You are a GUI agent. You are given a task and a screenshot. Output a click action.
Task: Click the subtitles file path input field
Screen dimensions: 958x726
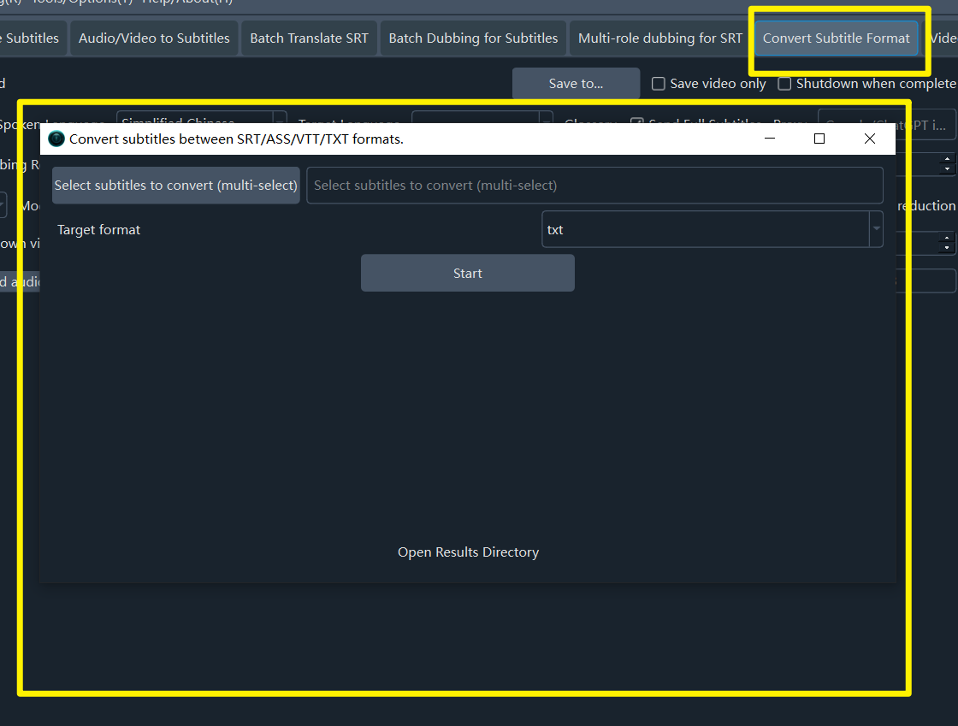594,186
